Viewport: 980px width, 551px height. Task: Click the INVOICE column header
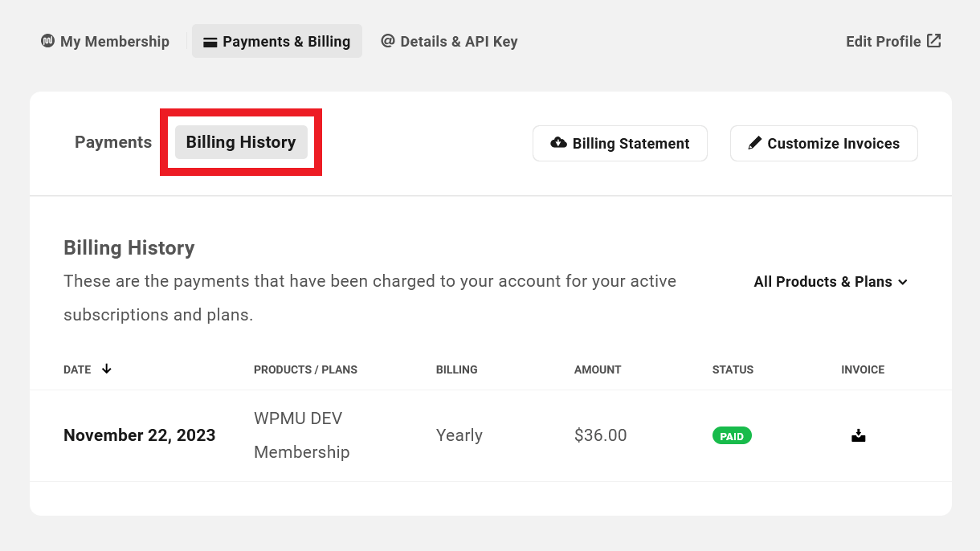(x=863, y=369)
